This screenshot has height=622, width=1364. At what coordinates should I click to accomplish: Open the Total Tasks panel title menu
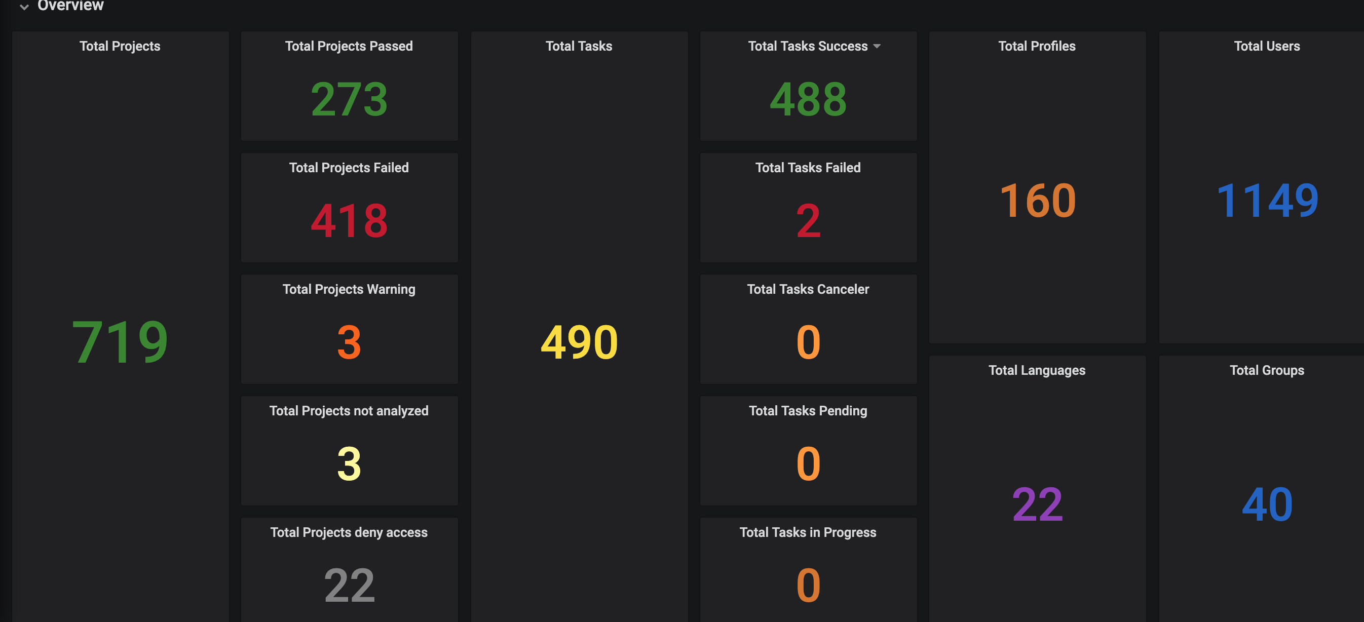pos(578,46)
